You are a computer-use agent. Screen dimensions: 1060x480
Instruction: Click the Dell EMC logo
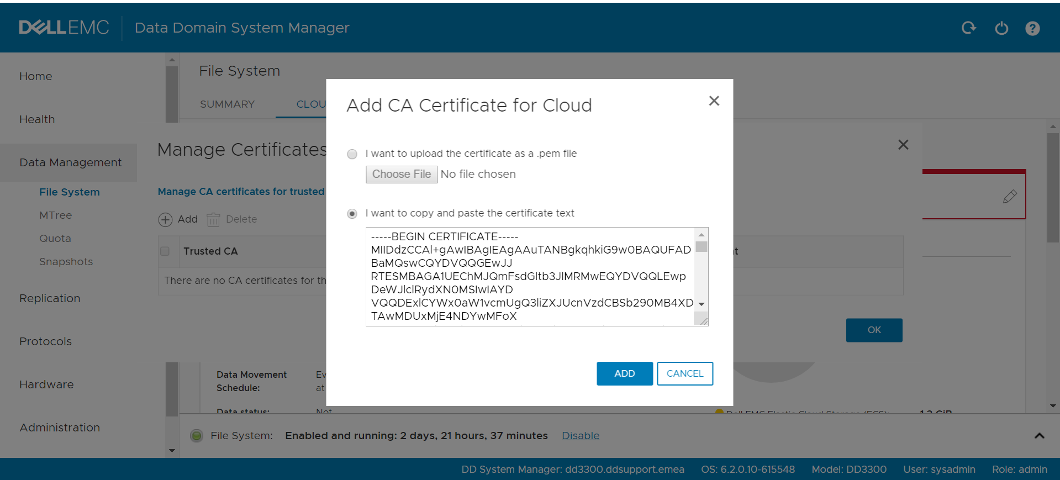click(64, 28)
